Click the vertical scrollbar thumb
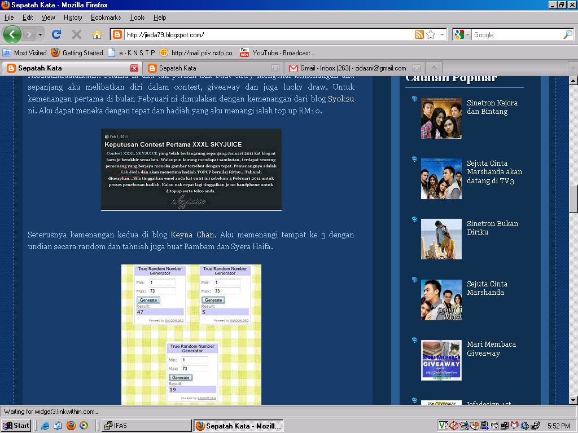This screenshot has height=433, width=578. click(573, 199)
